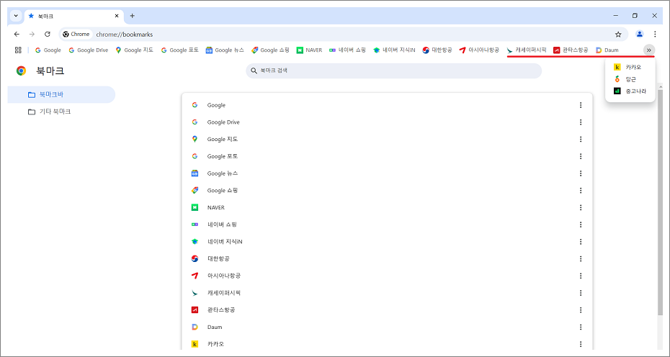Select the Google 뉴스 row in the list
The width and height of the screenshot is (670, 357).
(x=387, y=173)
